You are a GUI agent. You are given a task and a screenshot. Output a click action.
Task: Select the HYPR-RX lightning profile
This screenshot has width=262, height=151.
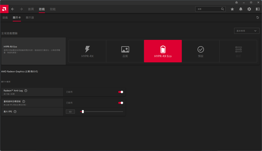tap(87, 51)
